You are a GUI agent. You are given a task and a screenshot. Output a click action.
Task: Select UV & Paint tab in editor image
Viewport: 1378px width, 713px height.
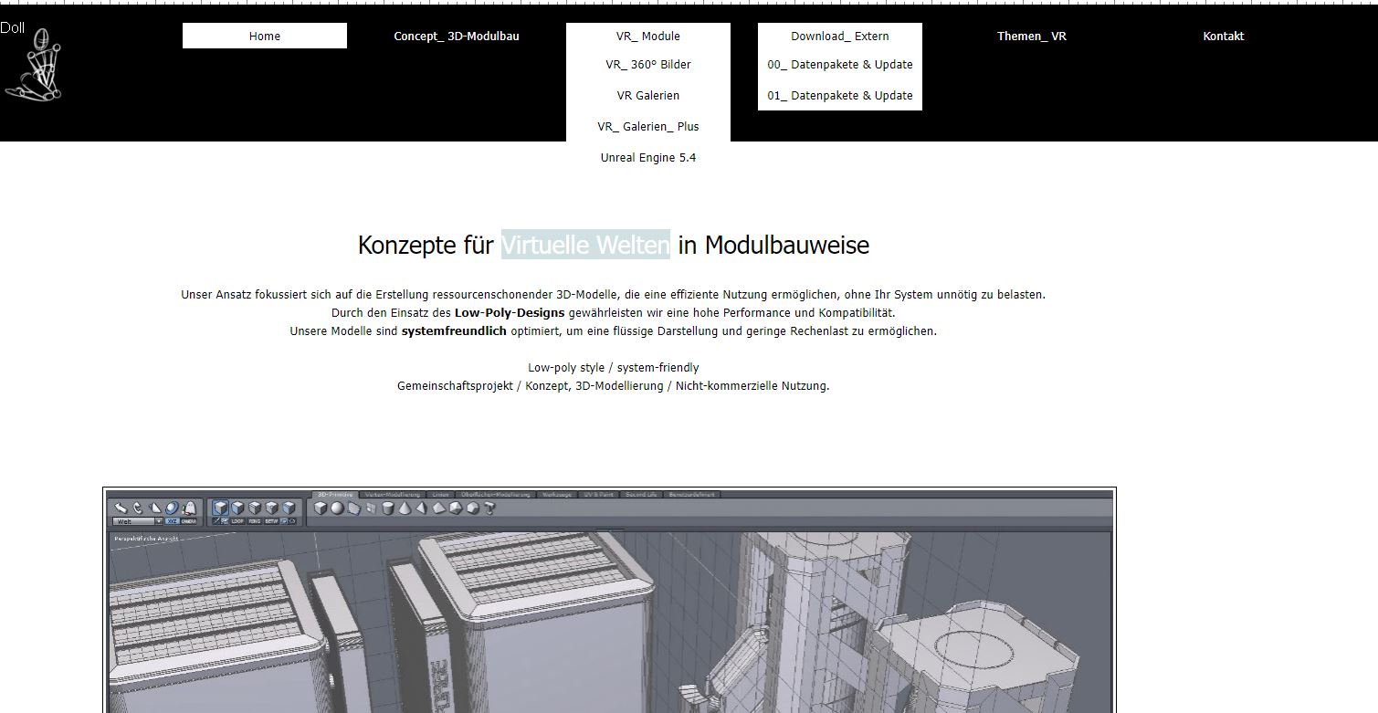click(598, 495)
